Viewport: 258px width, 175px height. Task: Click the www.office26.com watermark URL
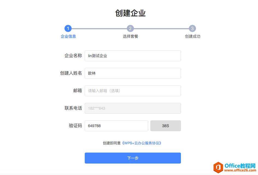pyautogui.click(x=240, y=170)
